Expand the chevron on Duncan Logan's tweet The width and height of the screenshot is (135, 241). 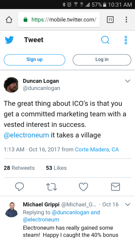click(x=127, y=81)
